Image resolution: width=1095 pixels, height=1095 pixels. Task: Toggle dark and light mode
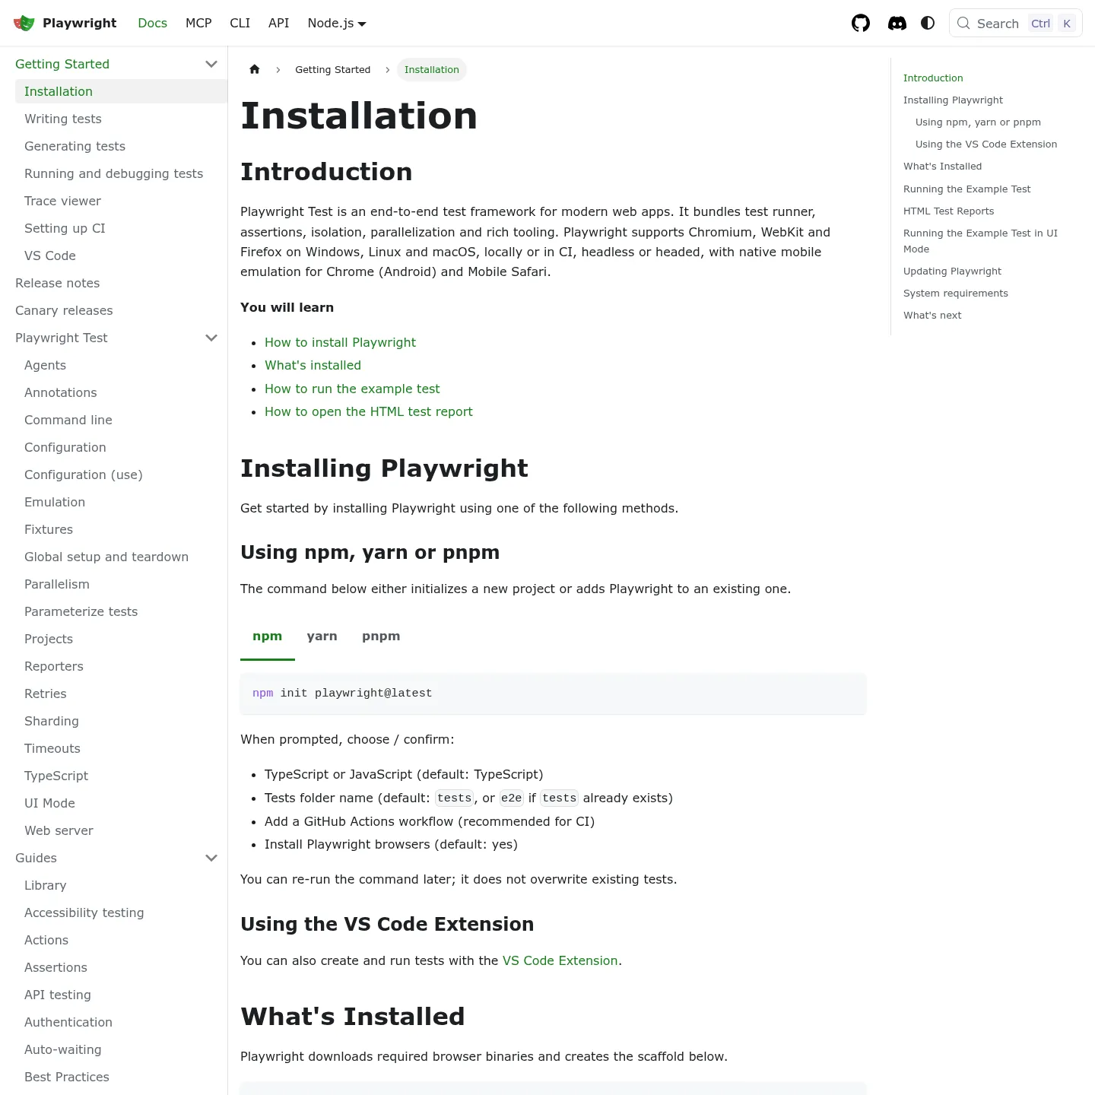pos(928,24)
